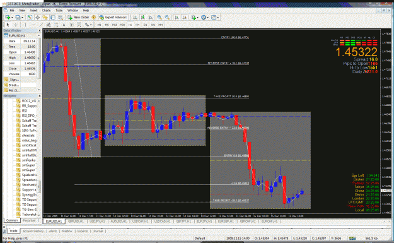Switch to the GBPUSD,H1 chart tab
This screenshot has width=394, height=243.
point(76,222)
